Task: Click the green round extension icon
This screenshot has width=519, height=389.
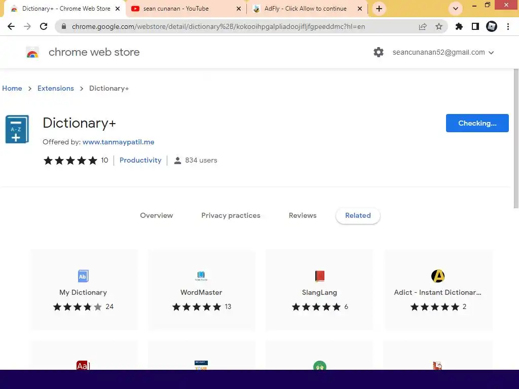Action: coord(319,366)
